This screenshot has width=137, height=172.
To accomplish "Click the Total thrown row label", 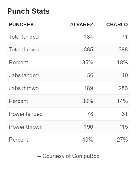I will pos(24,50).
